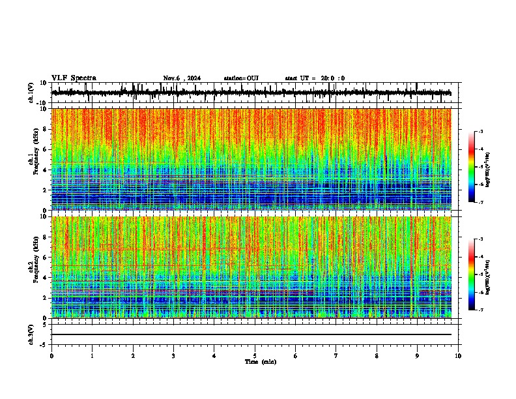The image size is (516, 399).
Task: Click the '8' kHz tick on ch.2 spectrogram
Action: coord(46,237)
